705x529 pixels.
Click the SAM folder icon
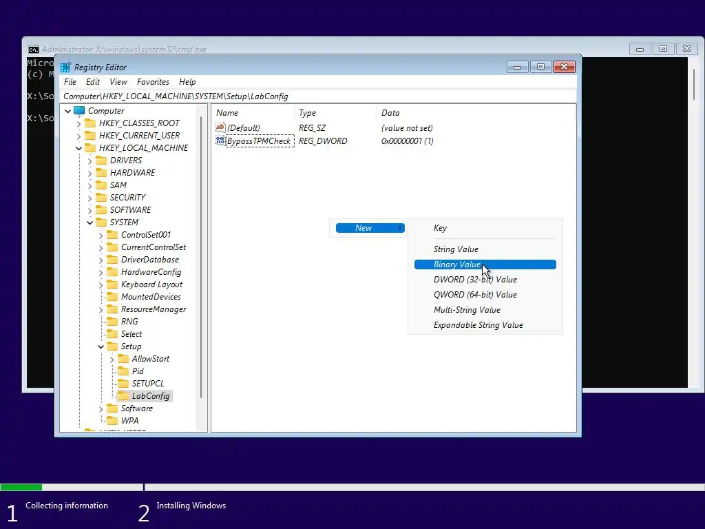coord(102,185)
